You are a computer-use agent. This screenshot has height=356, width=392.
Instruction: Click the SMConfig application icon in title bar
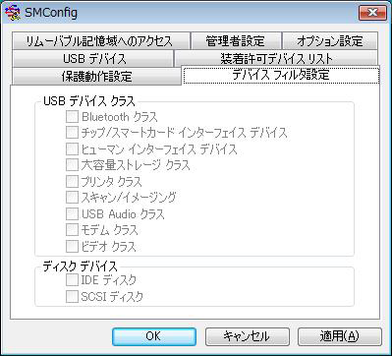[13, 13]
